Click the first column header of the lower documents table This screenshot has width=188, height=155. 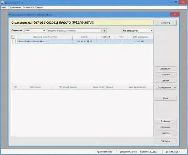pyautogui.click(x=15, y=87)
